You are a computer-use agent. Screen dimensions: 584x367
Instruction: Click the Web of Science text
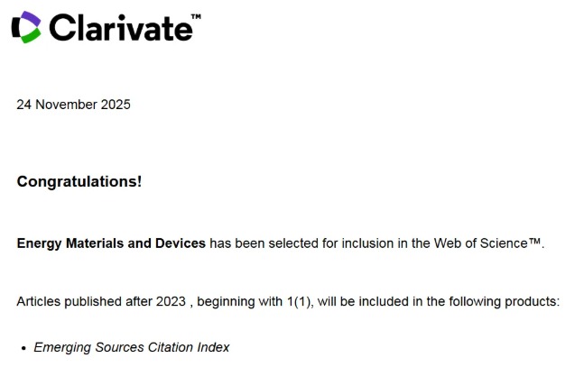pos(481,243)
